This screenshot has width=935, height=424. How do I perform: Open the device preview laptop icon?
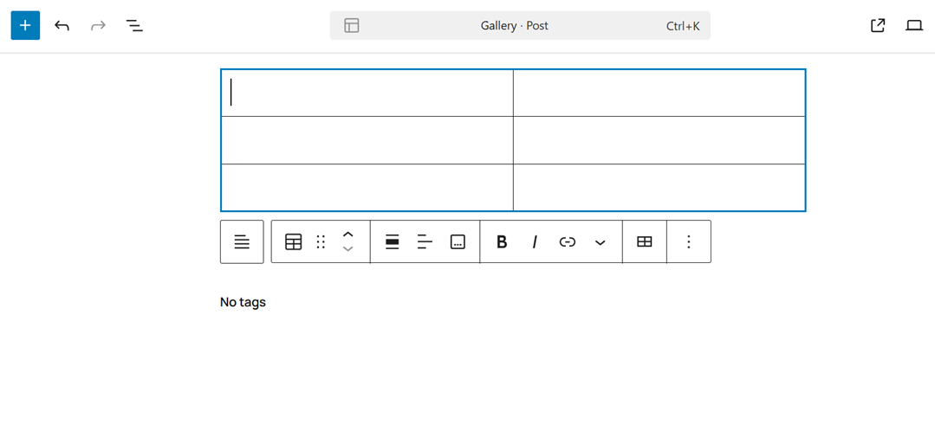tap(914, 25)
